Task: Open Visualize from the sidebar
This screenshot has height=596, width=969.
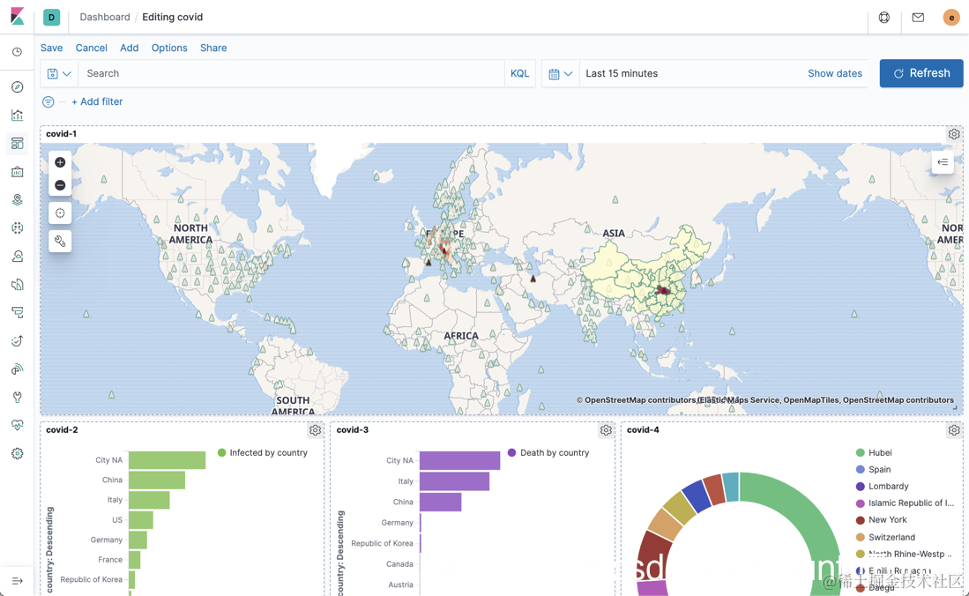Action: tap(18, 115)
